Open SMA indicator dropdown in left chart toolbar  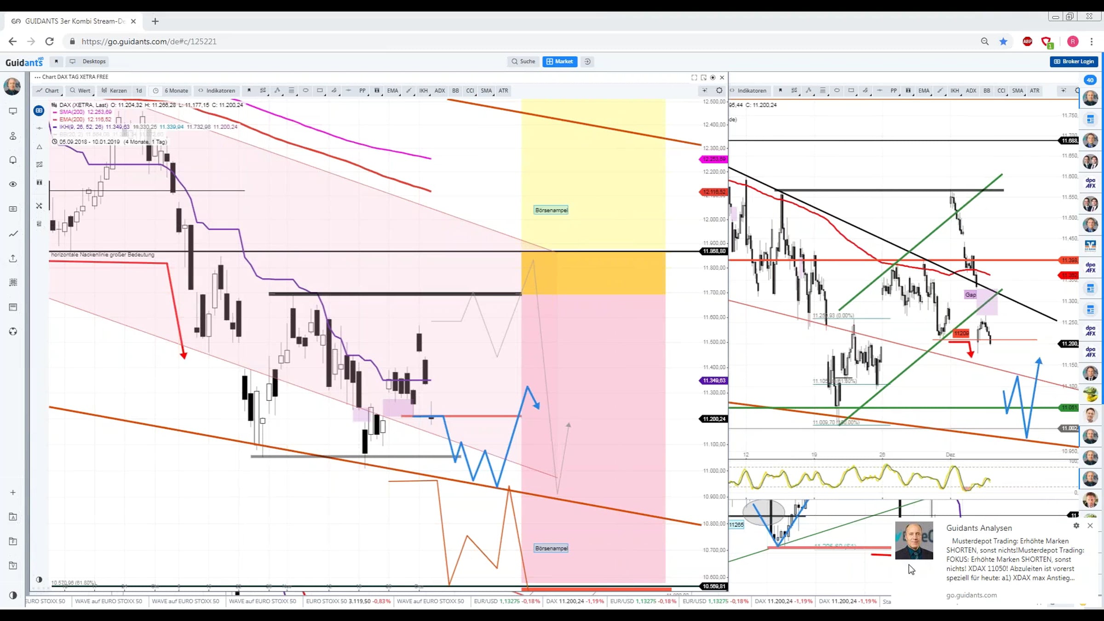[486, 91]
